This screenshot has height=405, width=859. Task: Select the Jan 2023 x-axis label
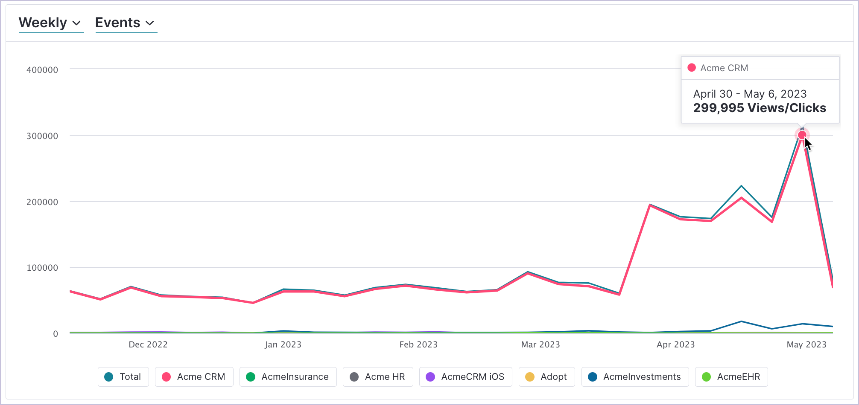283,344
